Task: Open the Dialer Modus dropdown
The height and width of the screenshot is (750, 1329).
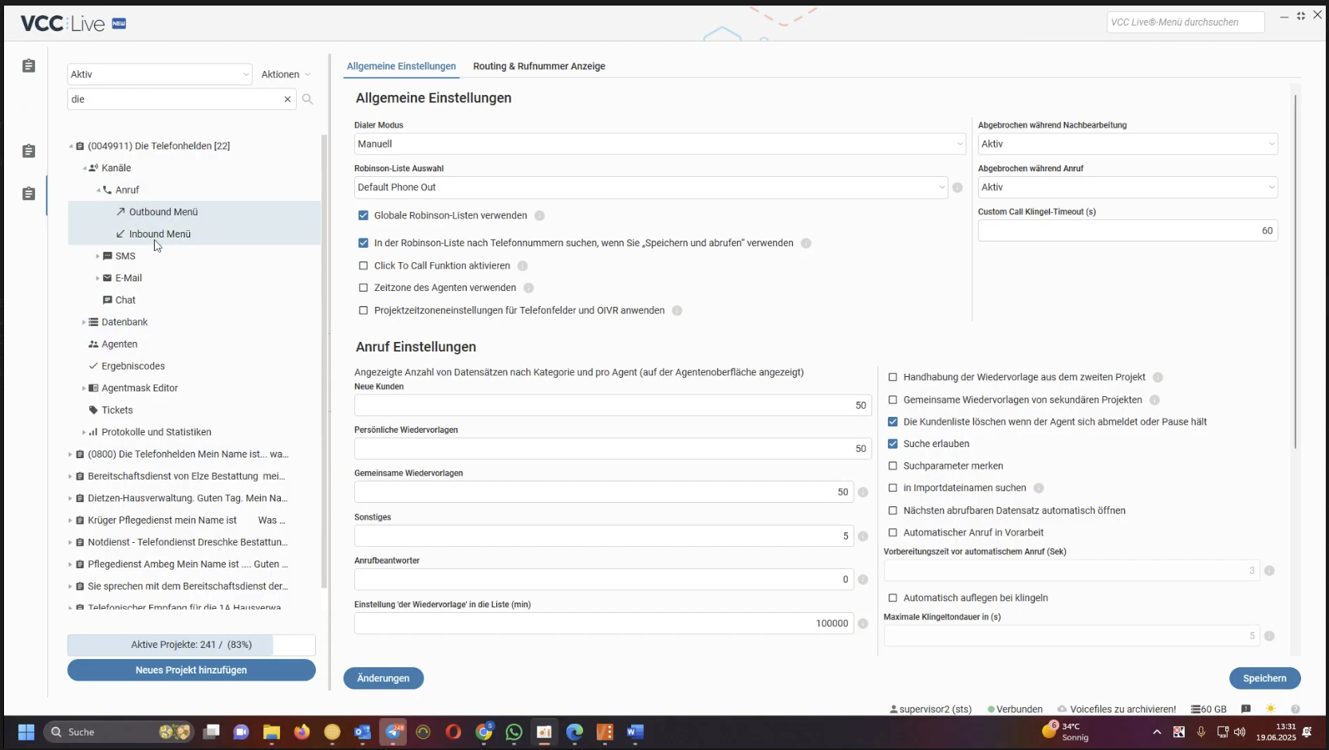Action: [x=659, y=144]
